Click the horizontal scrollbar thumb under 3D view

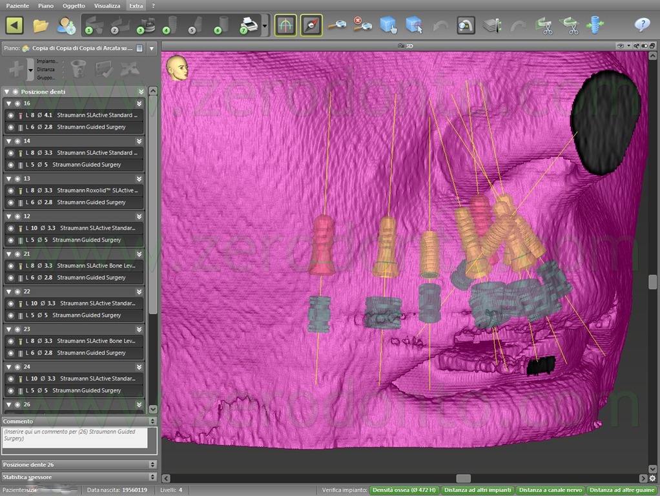click(464, 479)
